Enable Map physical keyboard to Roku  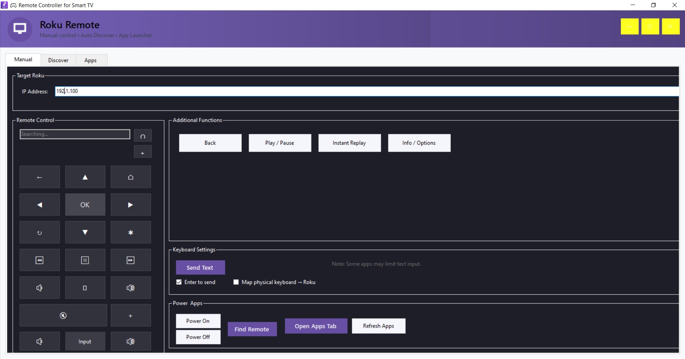[x=236, y=282]
